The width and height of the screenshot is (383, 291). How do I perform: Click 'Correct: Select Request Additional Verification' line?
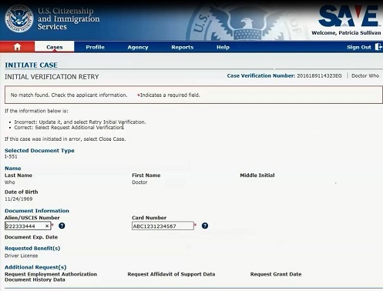(x=69, y=128)
